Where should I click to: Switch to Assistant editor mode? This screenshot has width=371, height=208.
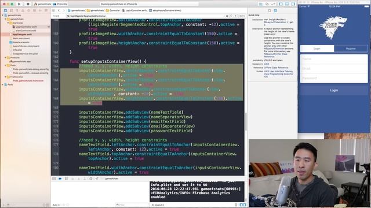(267, 4)
